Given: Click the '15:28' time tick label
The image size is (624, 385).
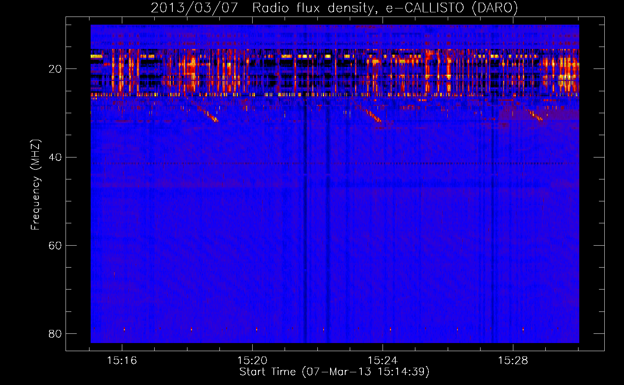Looking at the screenshot, I should pyautogui.click(x=513, y=361).
